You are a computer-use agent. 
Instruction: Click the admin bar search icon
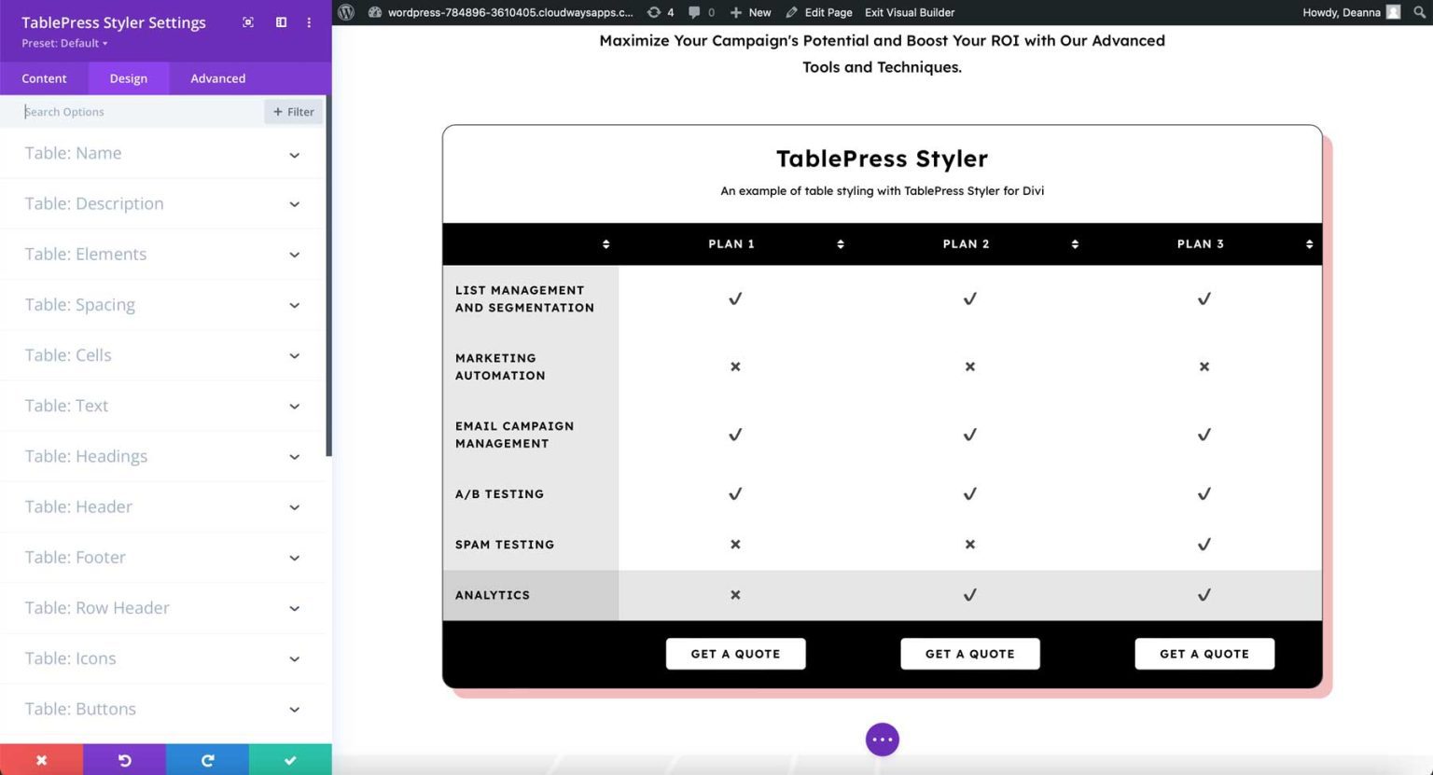(x=1416, y=12)
